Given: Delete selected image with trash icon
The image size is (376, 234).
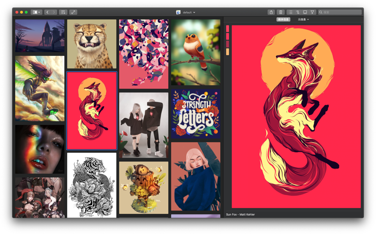Looking at the screenshot, I should tap(281, 12).
